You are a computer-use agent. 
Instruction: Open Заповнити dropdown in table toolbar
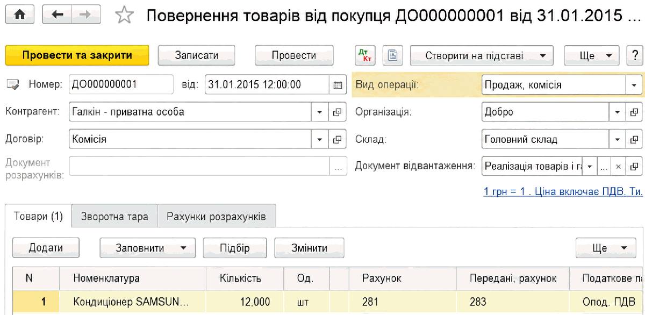(148, 248)
